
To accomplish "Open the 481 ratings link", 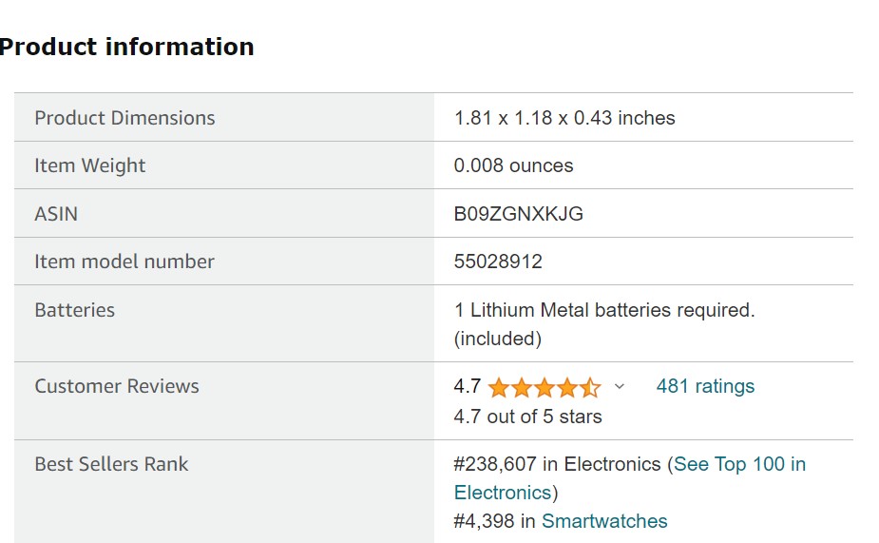I will click(705, 386).
